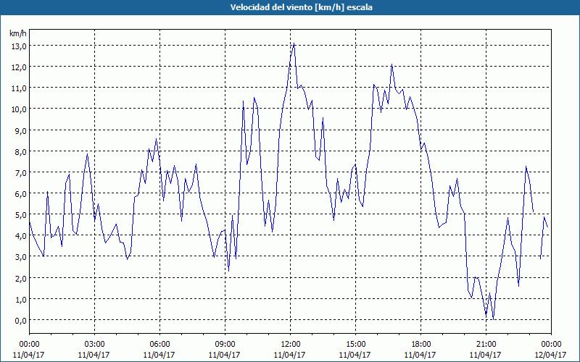The image size is (580, 362).
Task: Click the 03:00 time label
Action: tap(94, 345)
